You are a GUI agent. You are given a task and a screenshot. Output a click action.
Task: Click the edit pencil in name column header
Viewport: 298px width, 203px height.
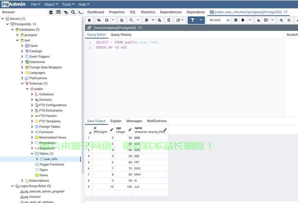(165, 130)
